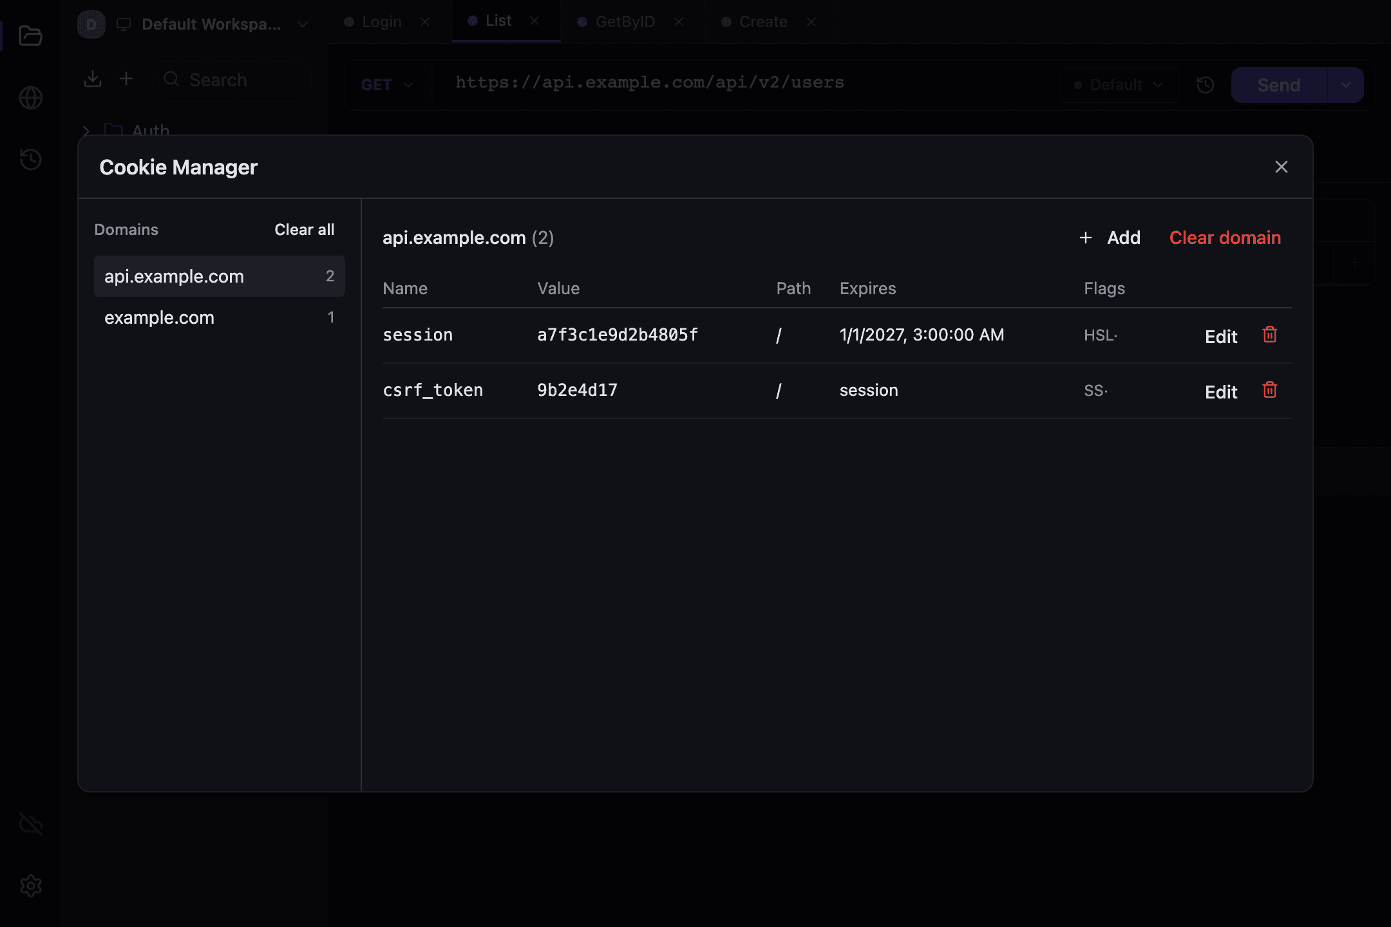Close the Login tab
Image resolution: width=1391 pixels, height=927 pixels.
pos(425,22)
